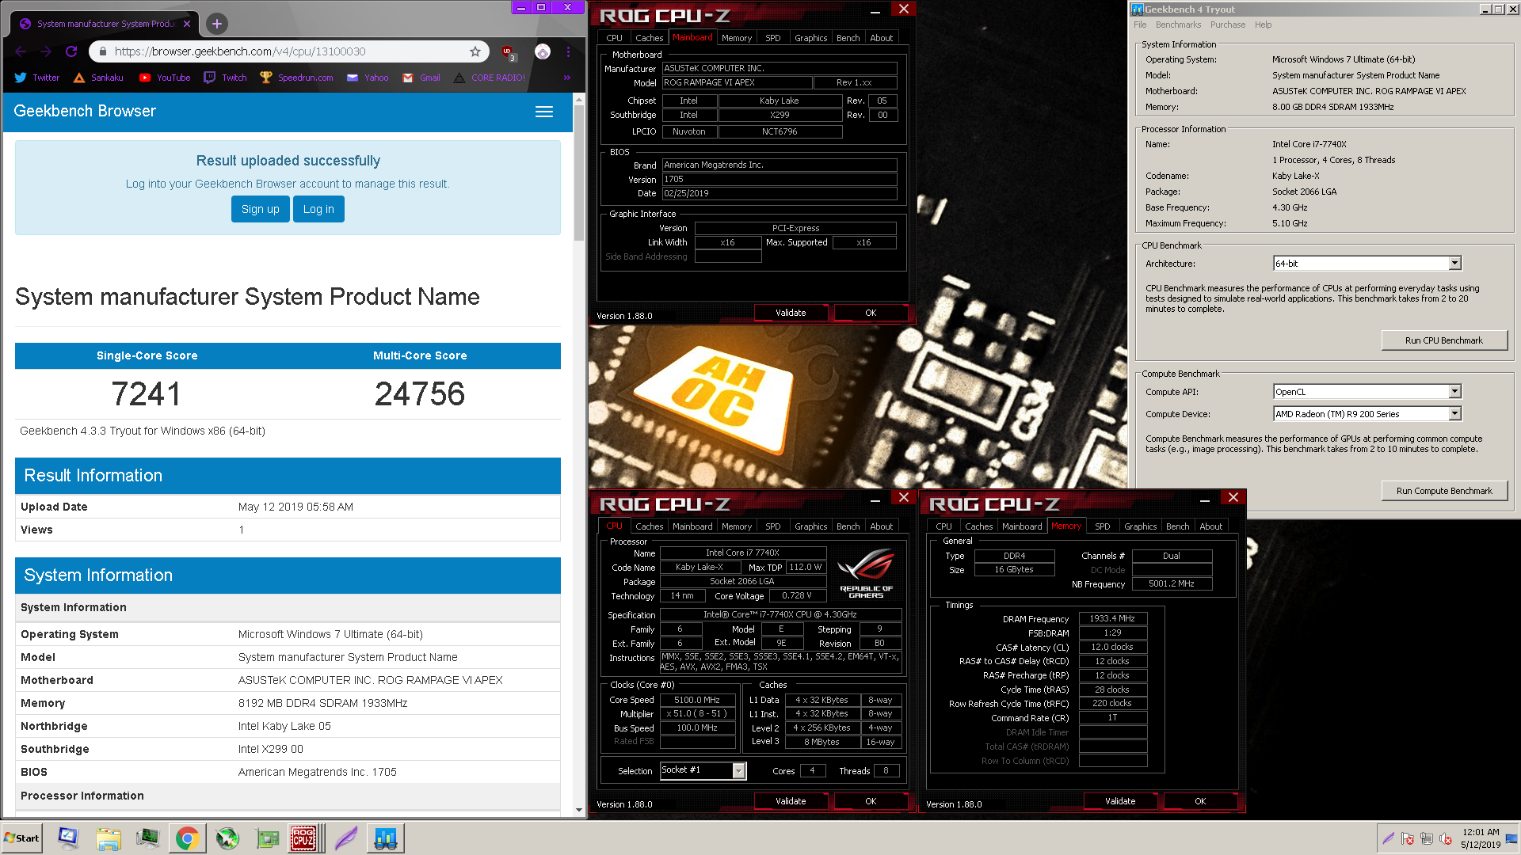The image size is (1521, 855).
Task: Bookmark page with star icon
Action: click(x=475, y=51)
